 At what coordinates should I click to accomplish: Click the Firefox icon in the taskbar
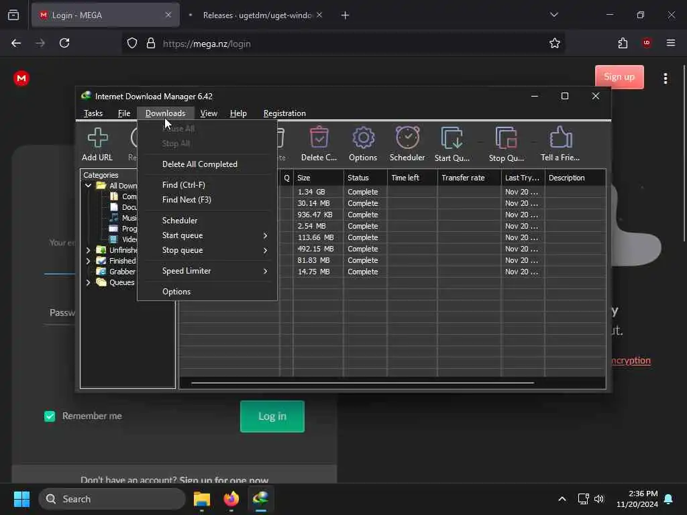[231, 499]
